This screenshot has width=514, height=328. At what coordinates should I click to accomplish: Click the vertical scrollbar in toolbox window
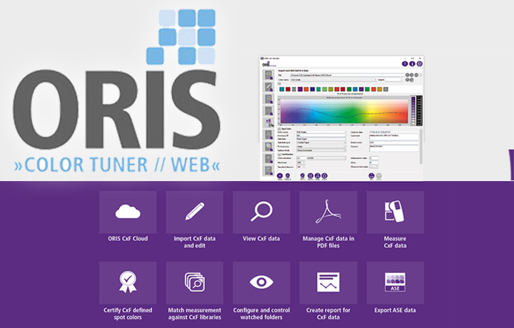421,146
